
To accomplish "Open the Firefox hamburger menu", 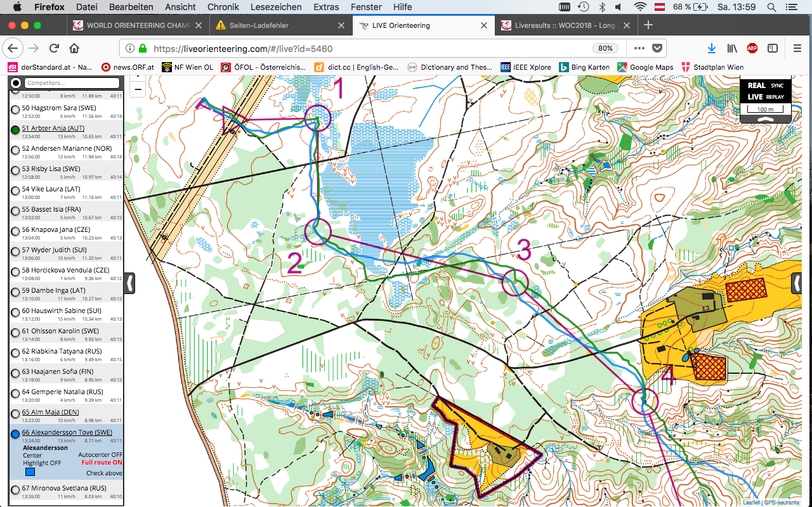I will pyautogui.click(x=797, y=48).
